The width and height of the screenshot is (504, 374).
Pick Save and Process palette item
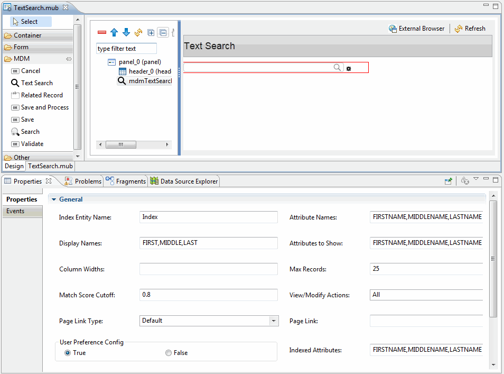coord(40,107)
